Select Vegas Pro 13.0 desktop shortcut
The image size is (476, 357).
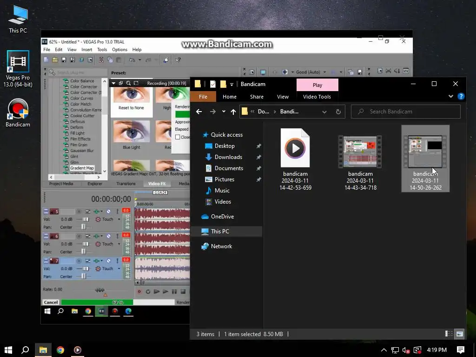[x=18, y=69]
